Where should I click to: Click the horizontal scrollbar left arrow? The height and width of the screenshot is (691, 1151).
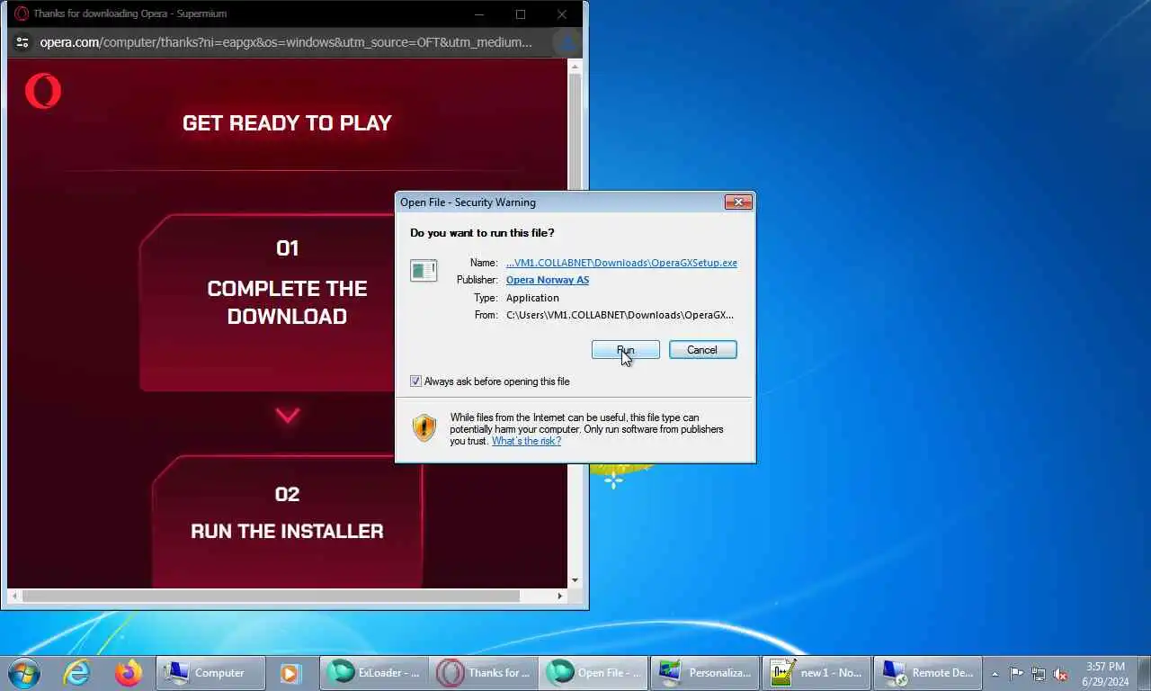click(14, 596)
